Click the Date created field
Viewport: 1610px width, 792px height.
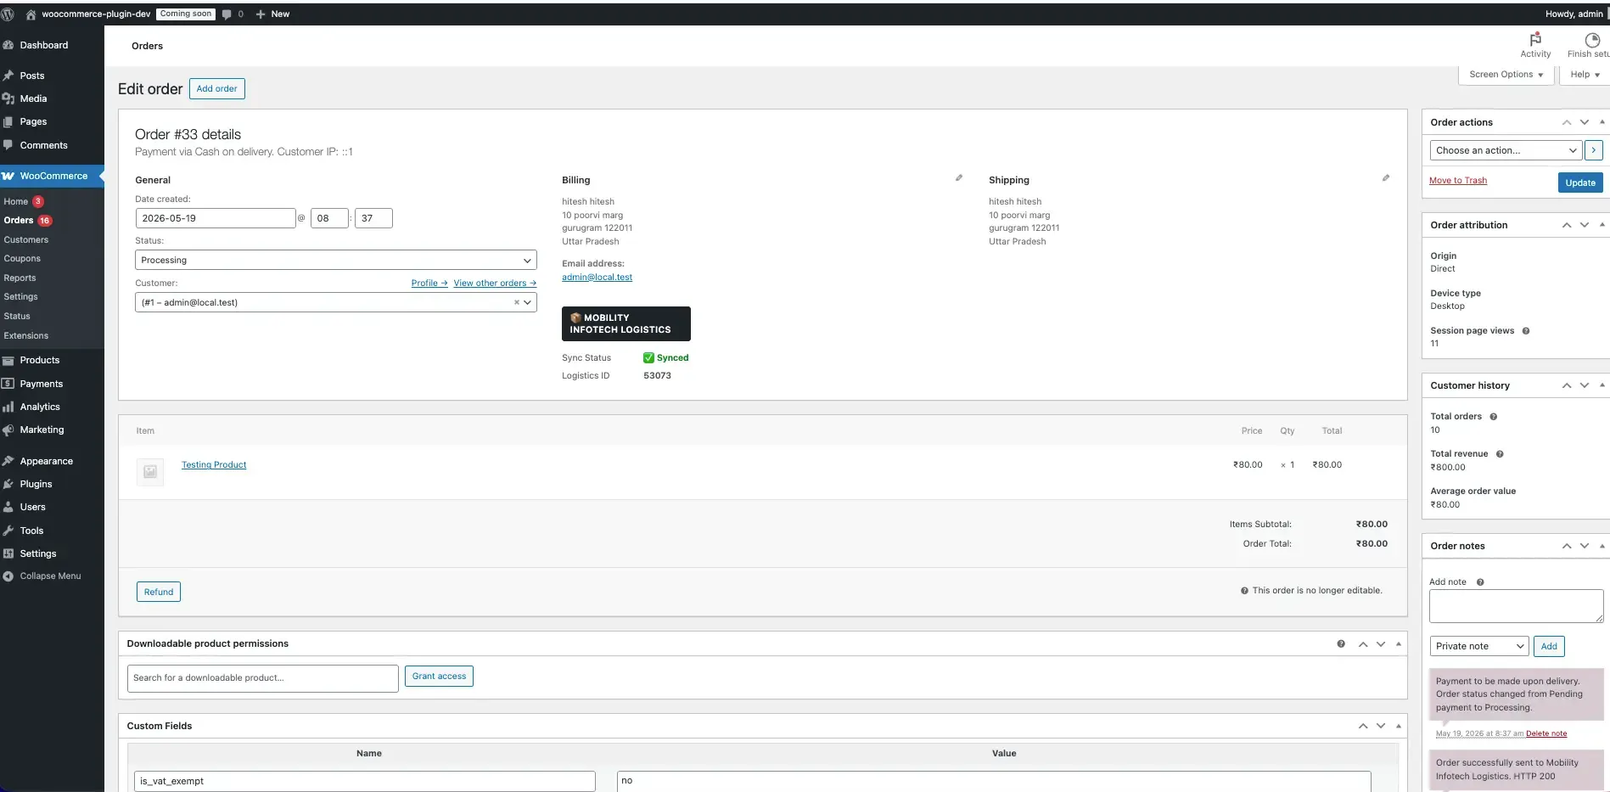click(x=216, y=218)
